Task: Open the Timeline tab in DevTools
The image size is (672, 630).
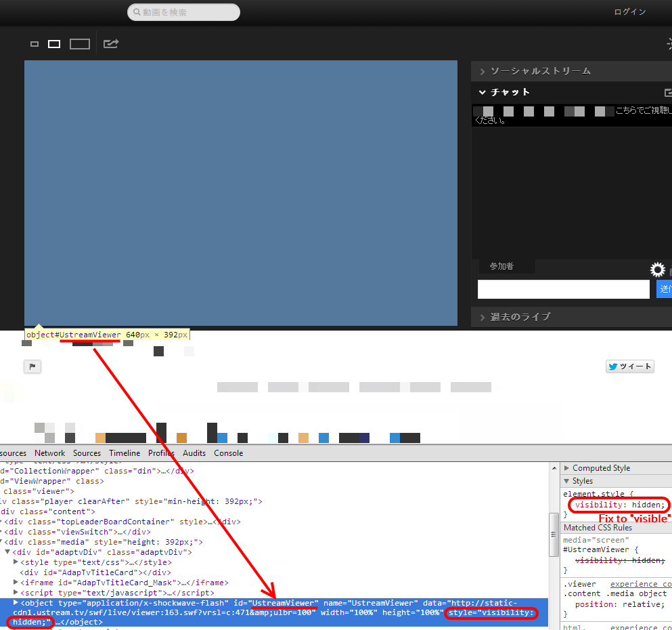Action: pyautogui.click(x=125, y=453)
